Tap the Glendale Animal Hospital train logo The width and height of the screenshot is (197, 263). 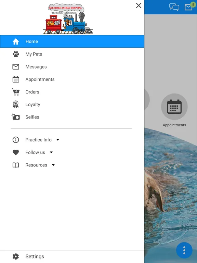coord(67,19)
